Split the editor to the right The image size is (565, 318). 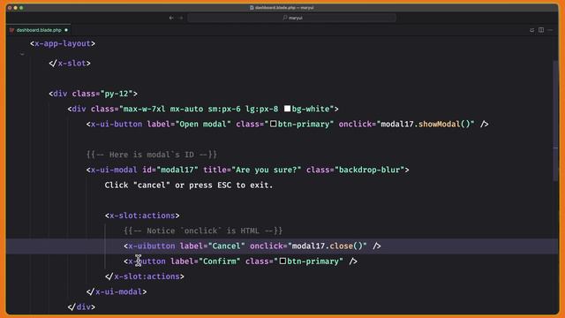coord(541,30)
